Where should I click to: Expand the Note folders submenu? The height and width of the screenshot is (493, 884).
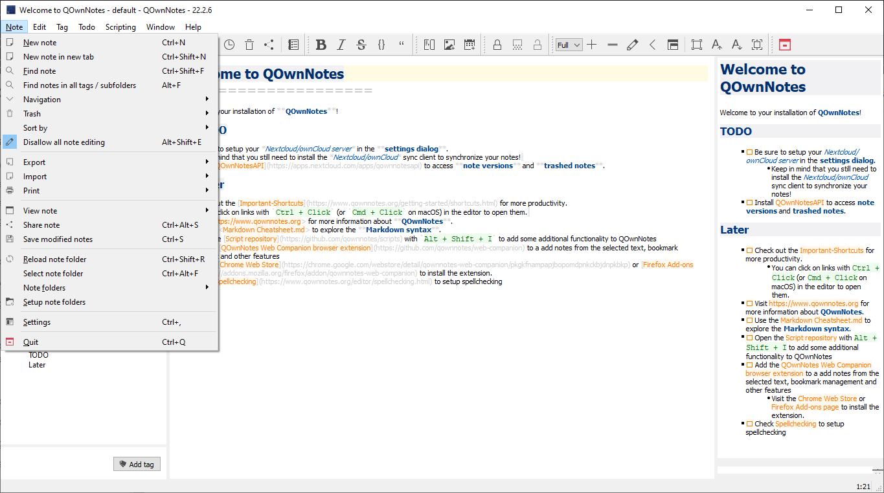[109, 288]
